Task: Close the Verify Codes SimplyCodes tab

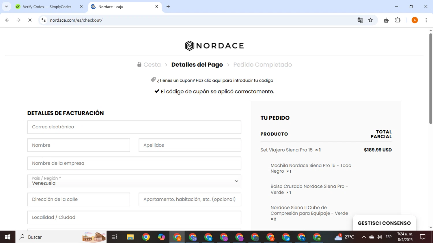Action: (x=81, y=7)
